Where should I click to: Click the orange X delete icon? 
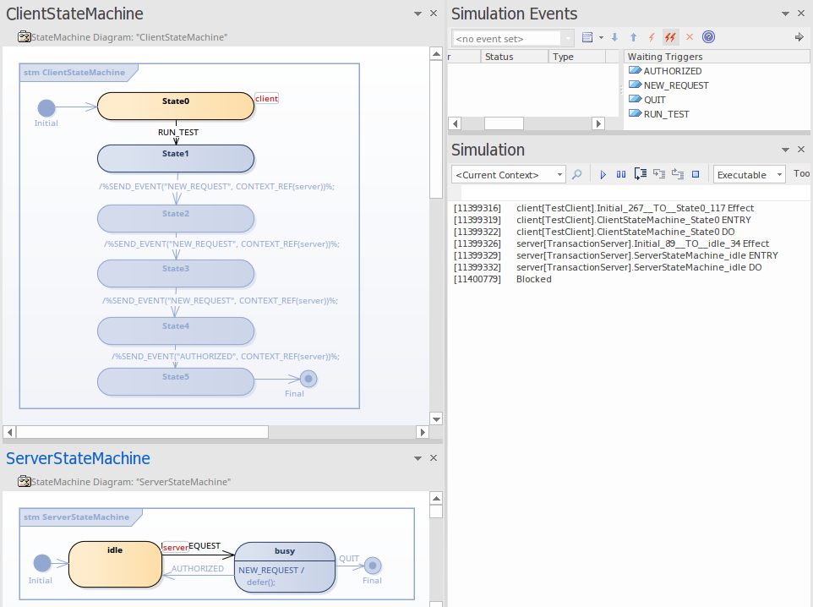point(690,38)
